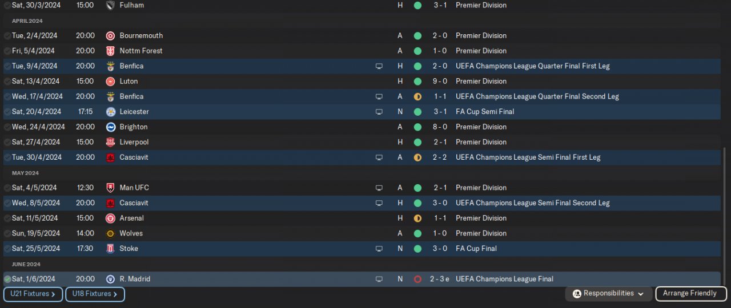Click the Stoke club badge icon

point(110,249)
